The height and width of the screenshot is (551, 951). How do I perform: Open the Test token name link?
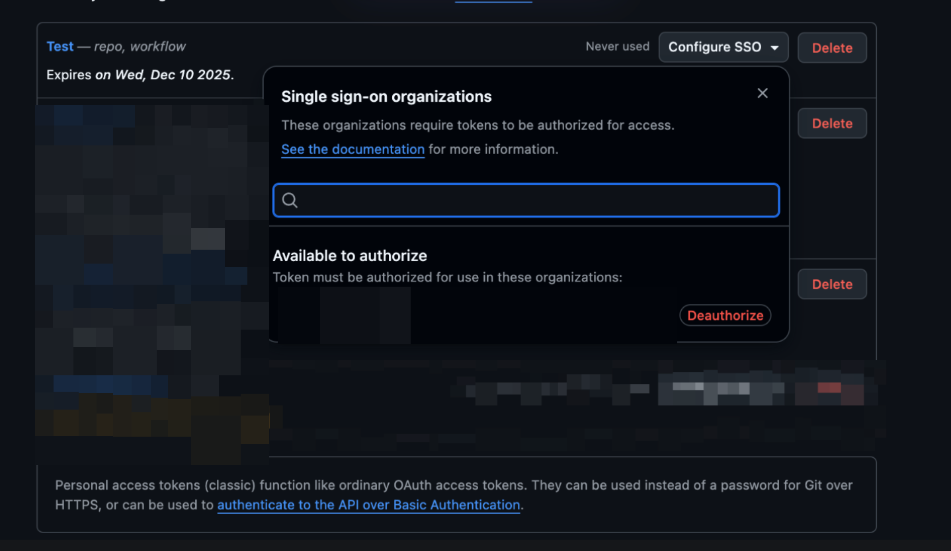60,46
